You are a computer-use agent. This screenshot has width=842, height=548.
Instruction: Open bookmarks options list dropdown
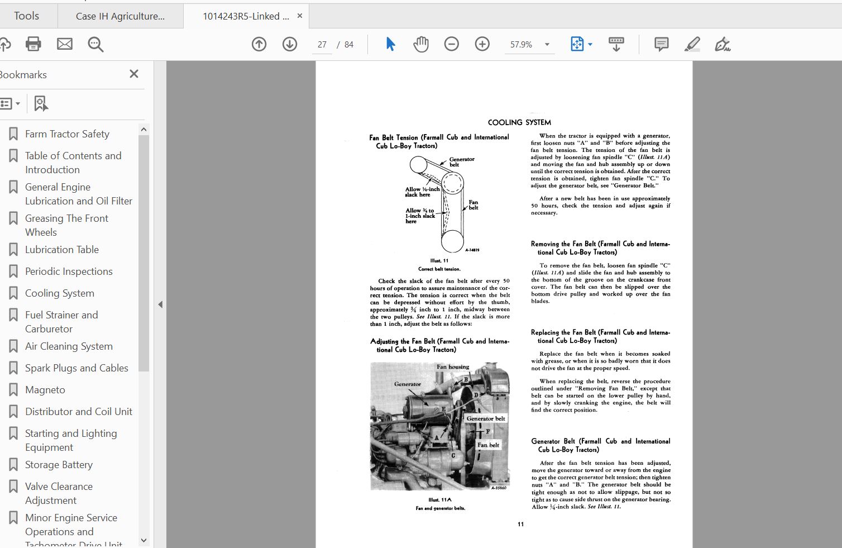10,103
